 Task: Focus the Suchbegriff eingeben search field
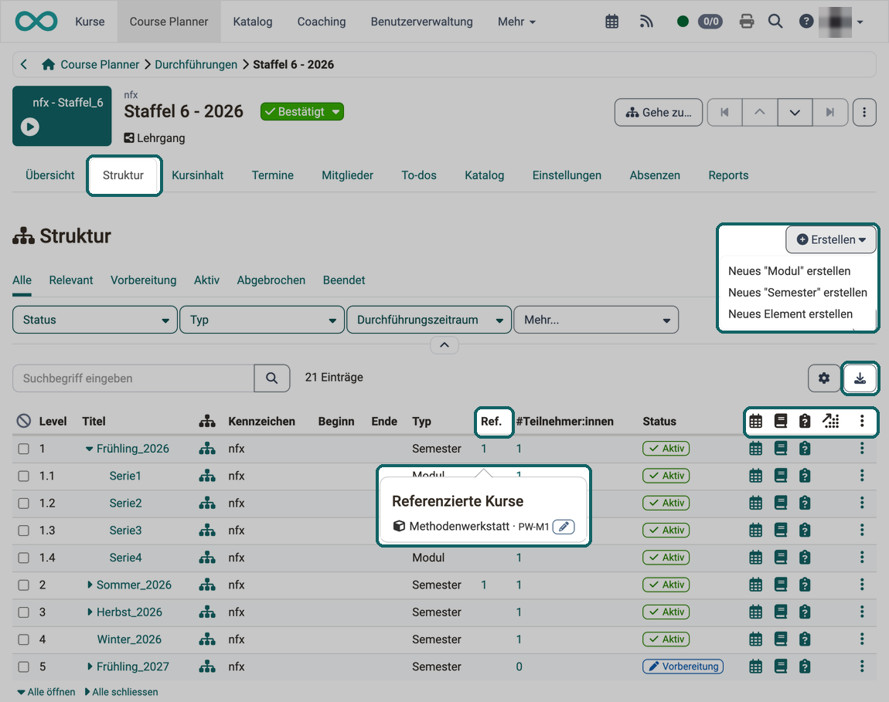(x=133, y=378)
